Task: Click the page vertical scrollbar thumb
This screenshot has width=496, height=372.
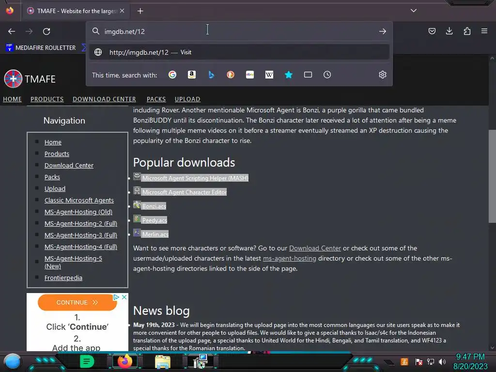Action: 492,176
